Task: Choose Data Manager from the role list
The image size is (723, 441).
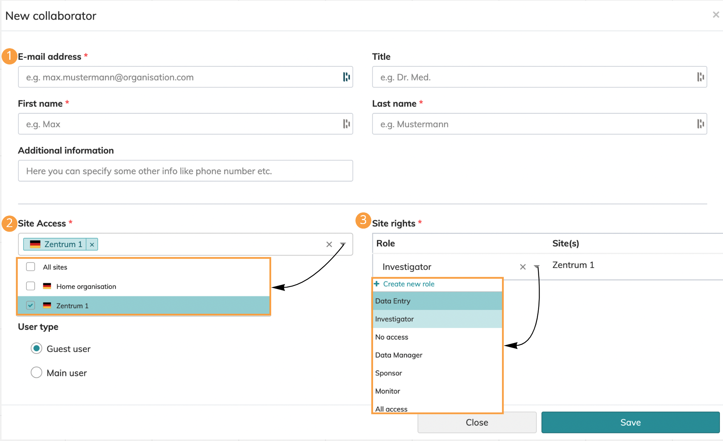Action: 399,355
